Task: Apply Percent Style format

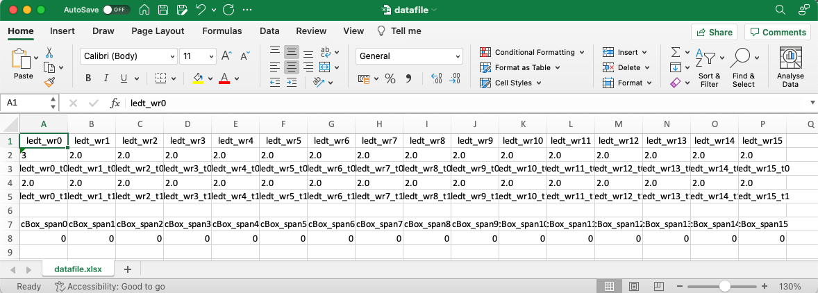Action: click(x=390, y=78)
